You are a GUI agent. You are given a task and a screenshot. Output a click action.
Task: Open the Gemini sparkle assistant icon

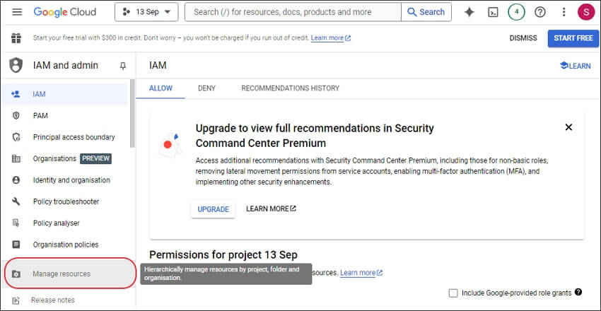[469, 12]
